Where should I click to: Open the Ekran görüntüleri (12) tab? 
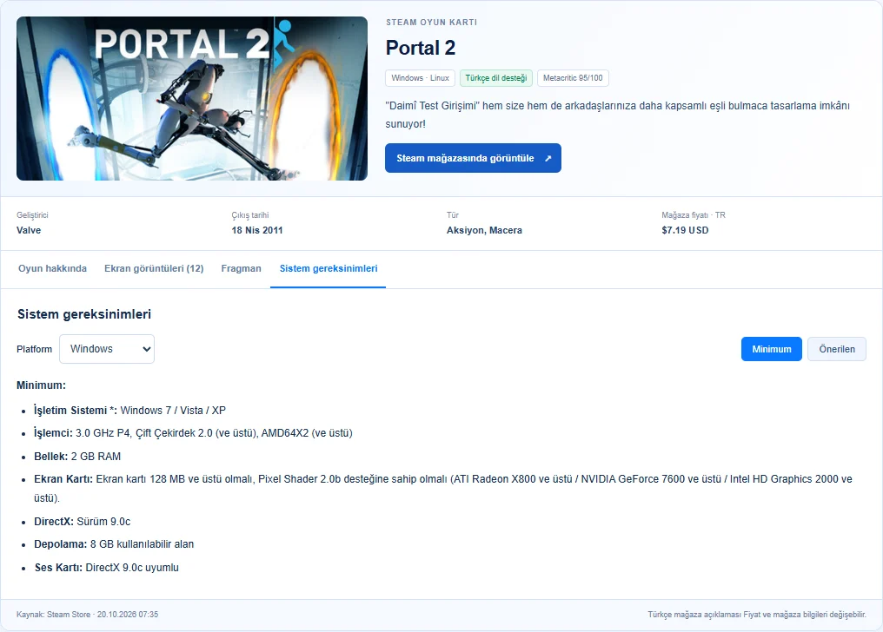pyautogui.click(x=154, y=268)
